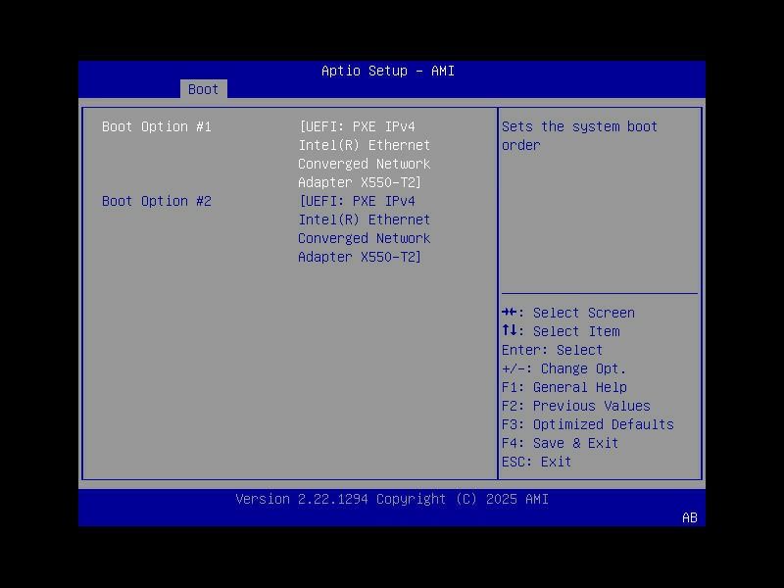Viewport: 784px width, 588px height.
Task: Switch to the Boot tab
Action: 203,89
